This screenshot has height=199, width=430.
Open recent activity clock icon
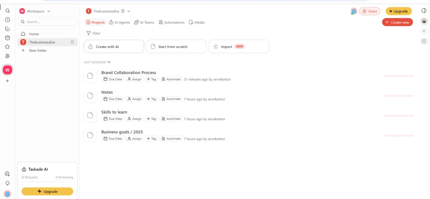pos(8,20)
